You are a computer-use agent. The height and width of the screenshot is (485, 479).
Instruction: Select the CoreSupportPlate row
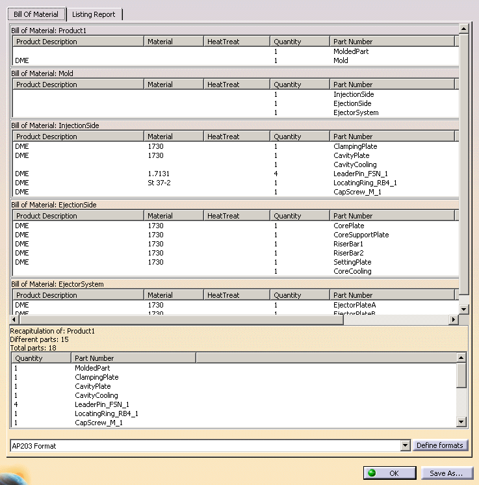pyautogui.click(x=236, y=235)
